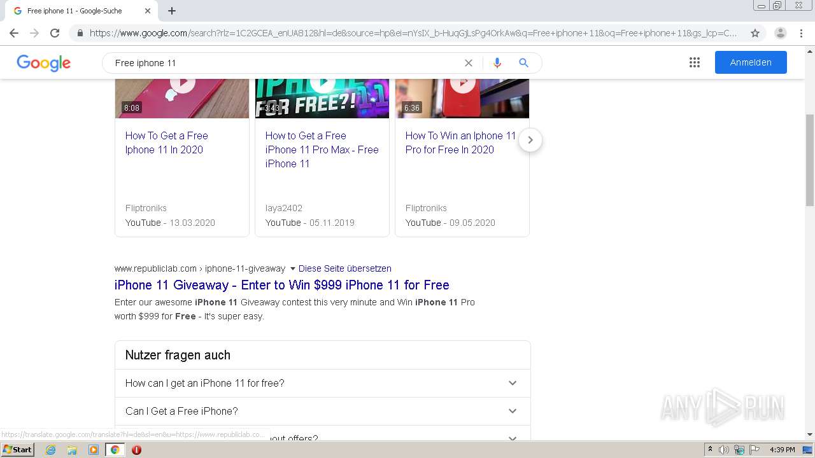Click inside the Free iphone 11 search field
The image size is (815, 458).
pyautogui.click(x=287, y=63)
